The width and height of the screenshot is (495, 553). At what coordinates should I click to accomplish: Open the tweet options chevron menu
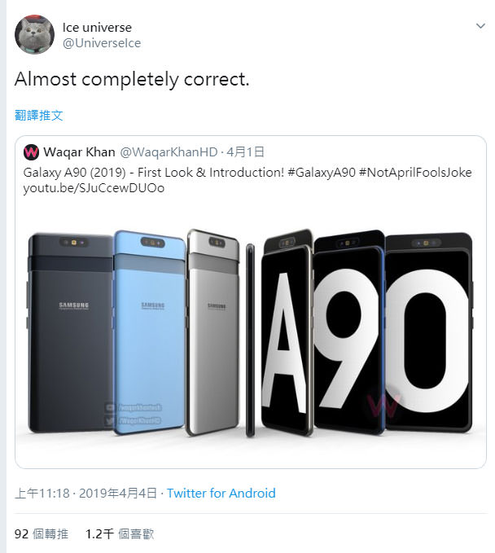(x=479, y=27)
